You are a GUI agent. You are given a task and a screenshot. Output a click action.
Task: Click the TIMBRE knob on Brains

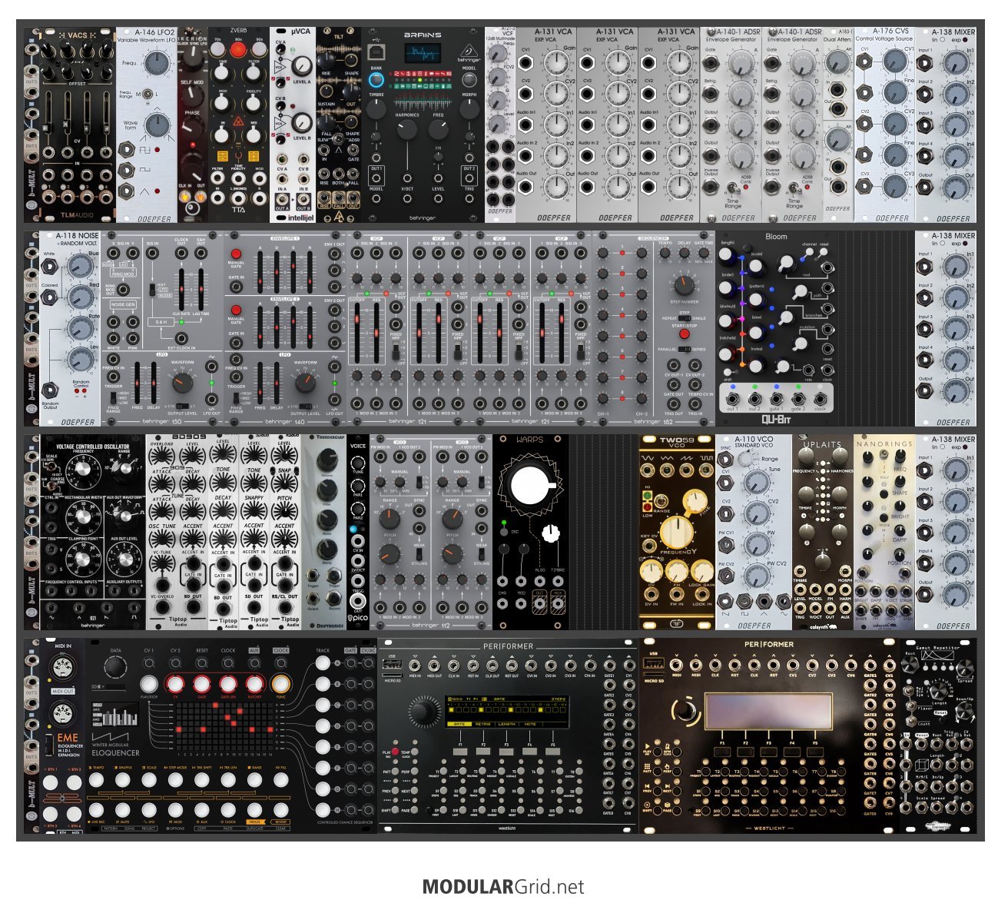[376, 108]
